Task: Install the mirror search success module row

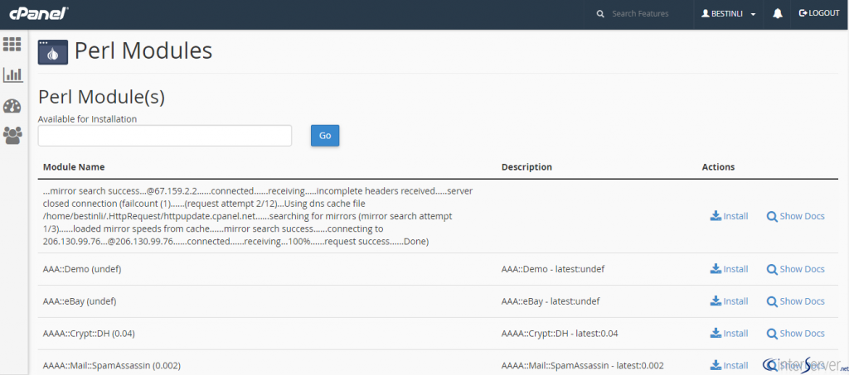Action: tap(729, 216)
